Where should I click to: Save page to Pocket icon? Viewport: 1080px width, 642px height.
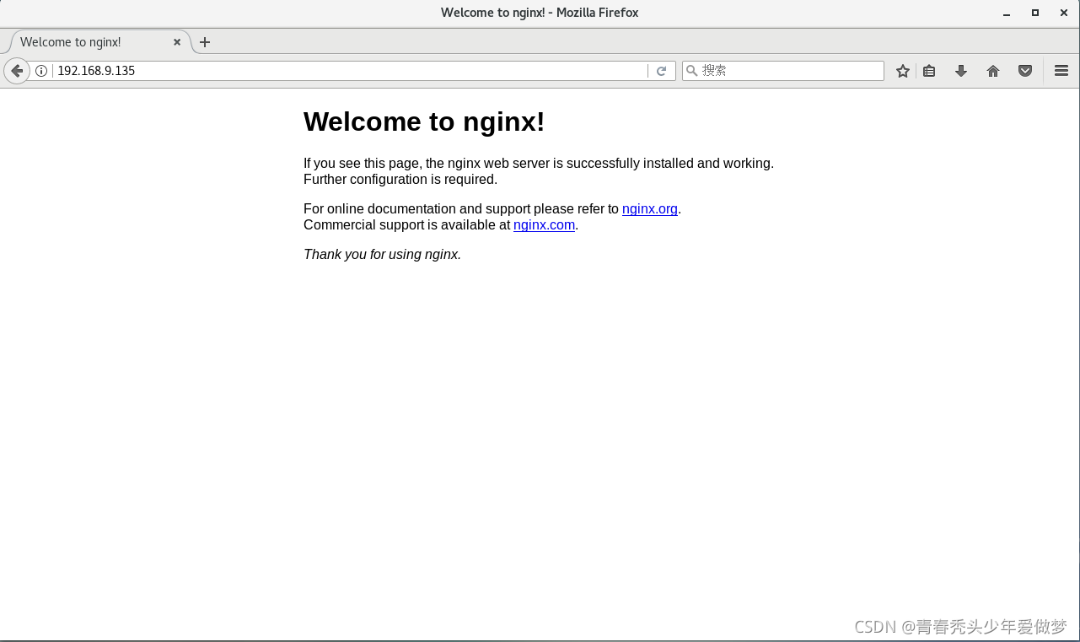[x=1025, y=71]
